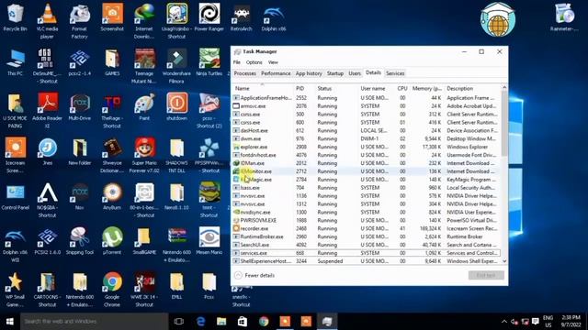Click the ENG language indicator
Screen dimensions: 588x330
pyautogui.click(x=548, y=322)
